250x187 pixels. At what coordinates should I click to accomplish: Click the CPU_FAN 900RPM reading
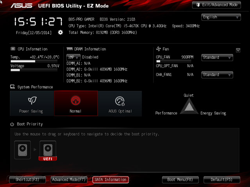175,57
